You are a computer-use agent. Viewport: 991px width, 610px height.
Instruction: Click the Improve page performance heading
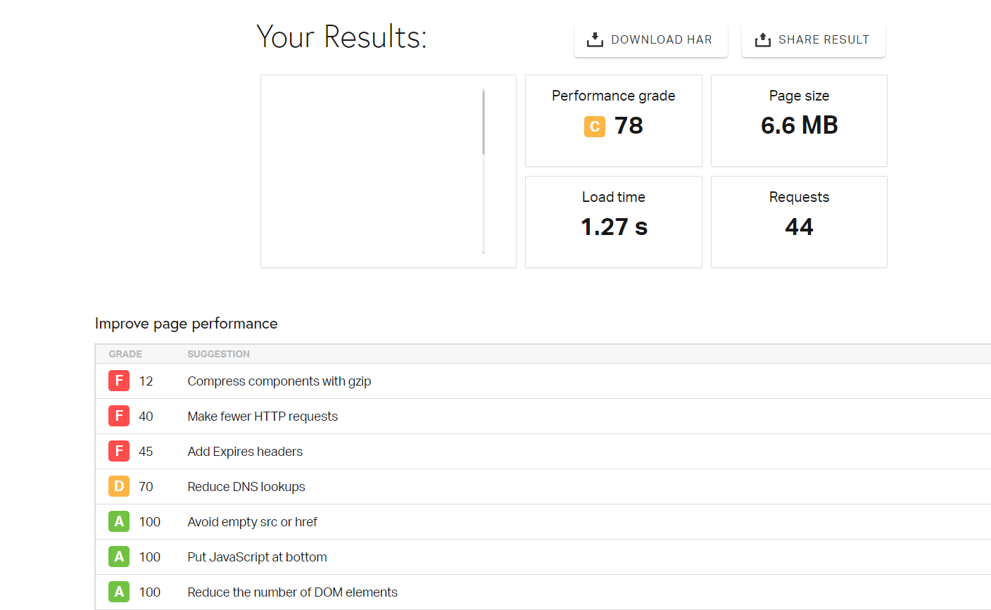click(187, 324)
